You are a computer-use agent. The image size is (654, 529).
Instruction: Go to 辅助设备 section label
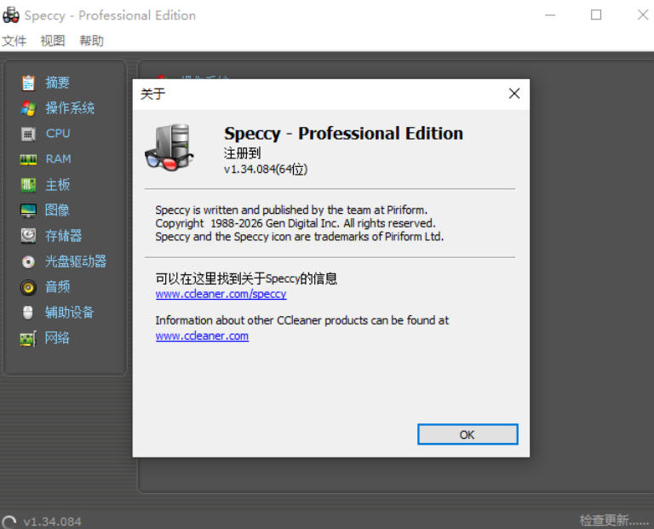(70, 313)
